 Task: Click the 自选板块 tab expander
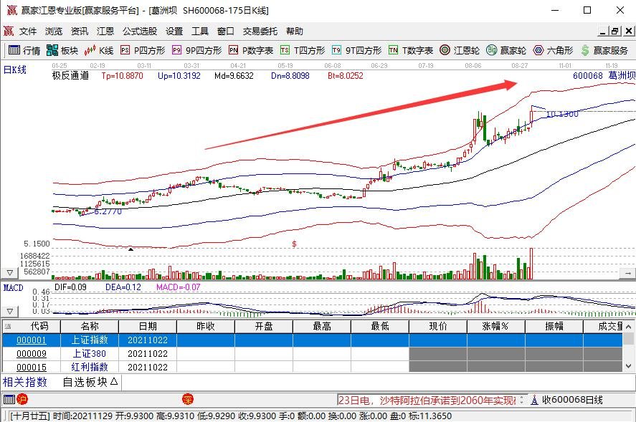tap(114, 381)
